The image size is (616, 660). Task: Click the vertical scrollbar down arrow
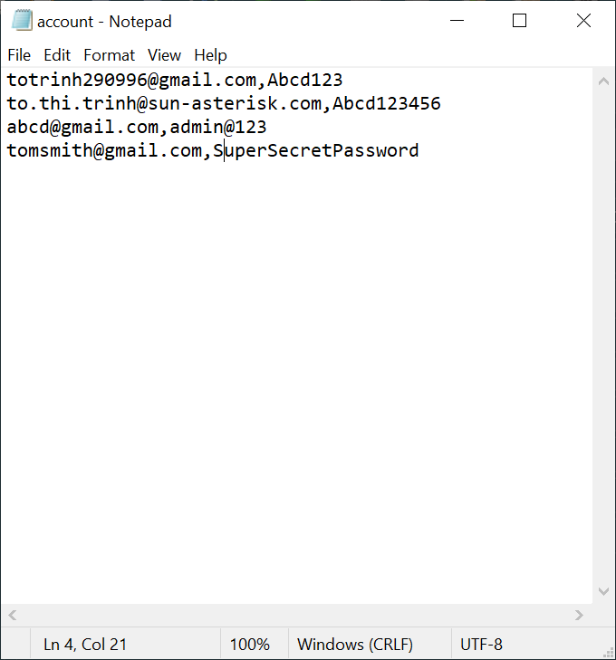[604, 592]
